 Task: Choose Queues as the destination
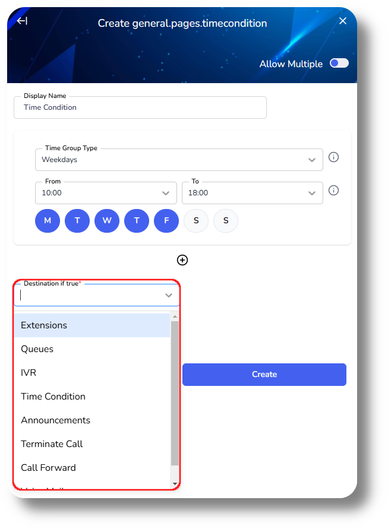92,349
